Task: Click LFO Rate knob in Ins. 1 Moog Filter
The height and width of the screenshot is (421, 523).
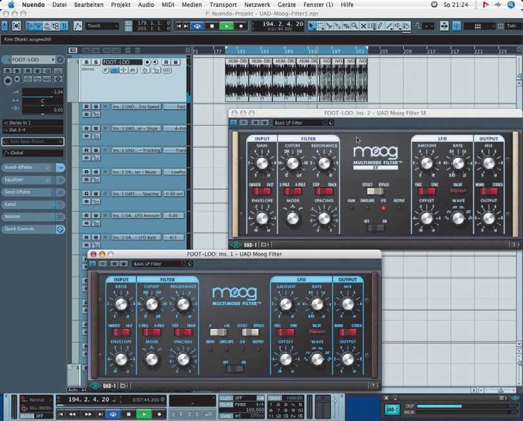Action: [x=316, y=304]
